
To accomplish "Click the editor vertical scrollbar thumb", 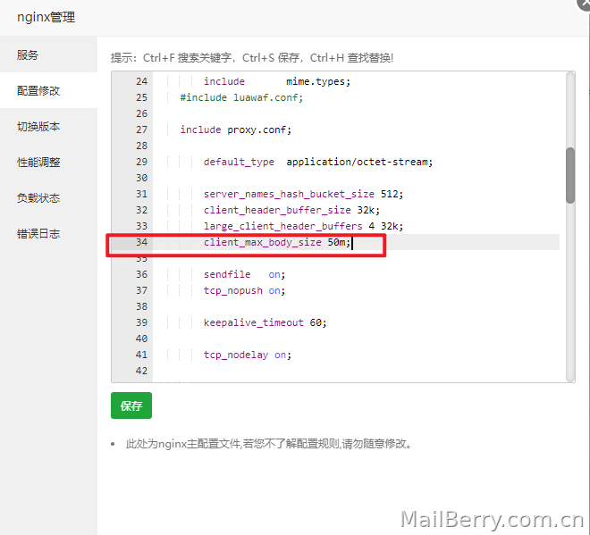I will (570, 175).
